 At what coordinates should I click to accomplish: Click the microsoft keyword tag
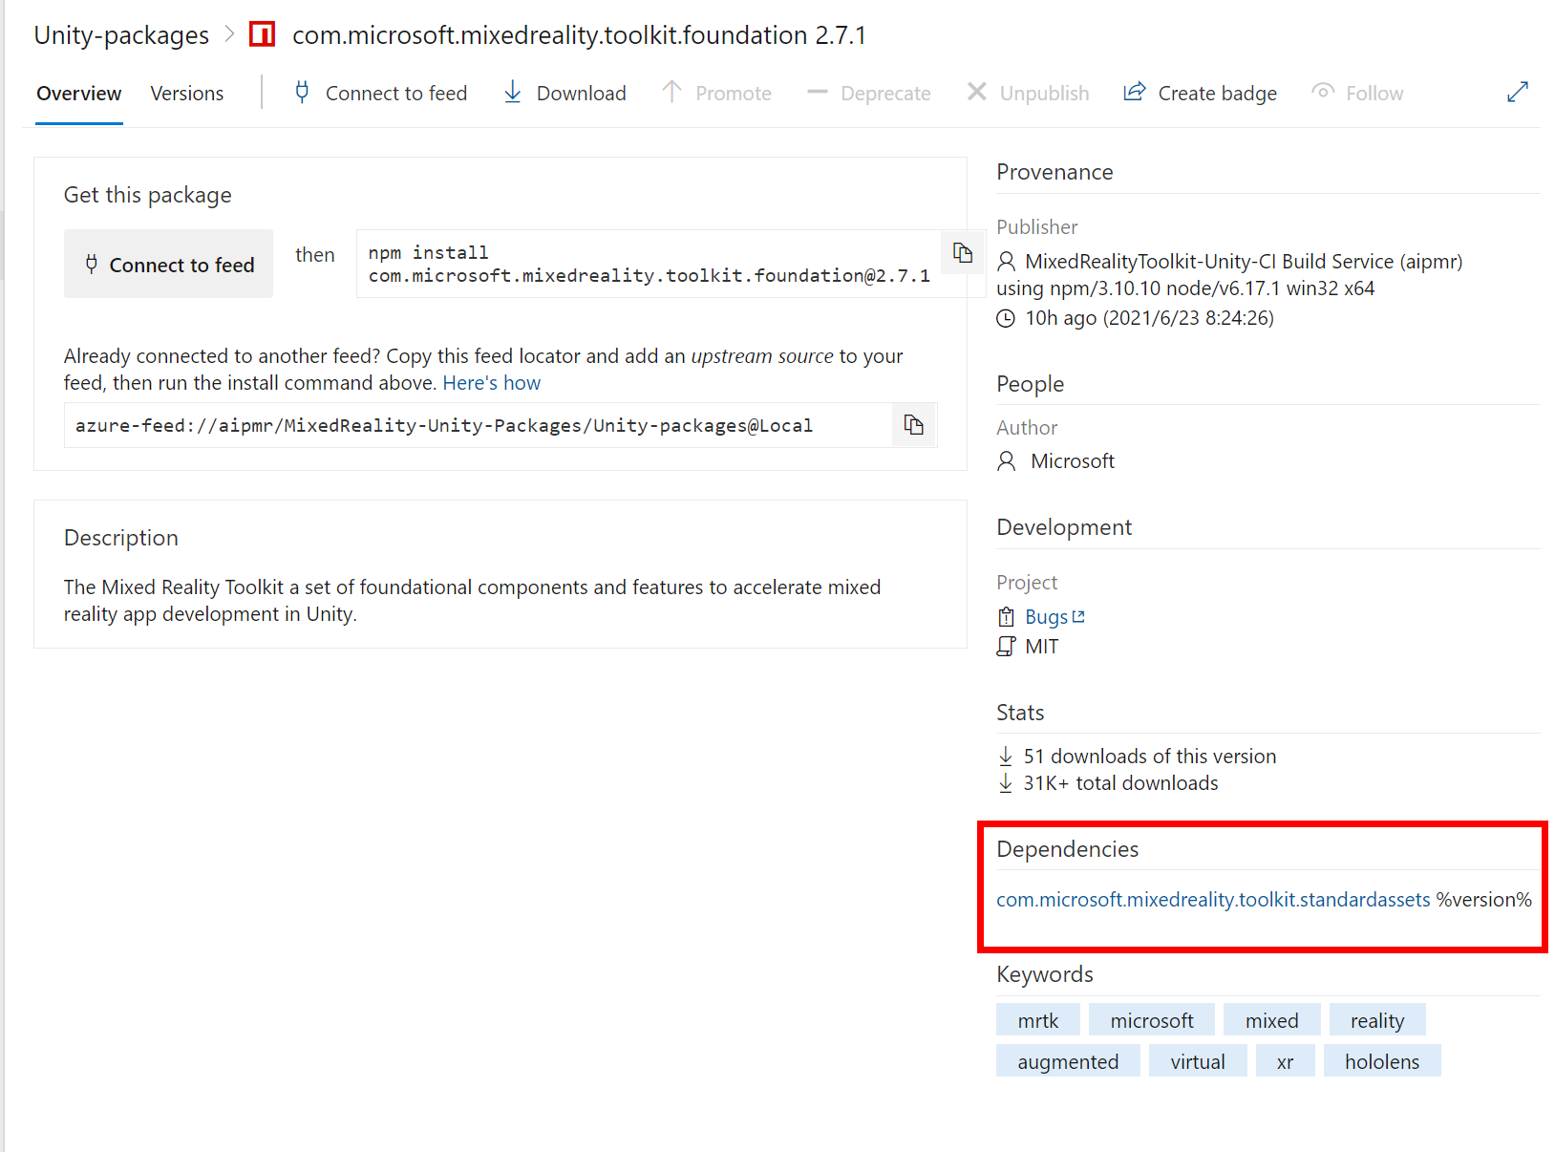(x=1152, y=1020)
